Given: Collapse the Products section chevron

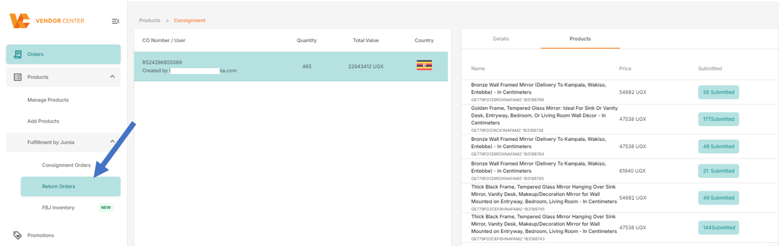Looking at the screenshot, I should 112,77.
